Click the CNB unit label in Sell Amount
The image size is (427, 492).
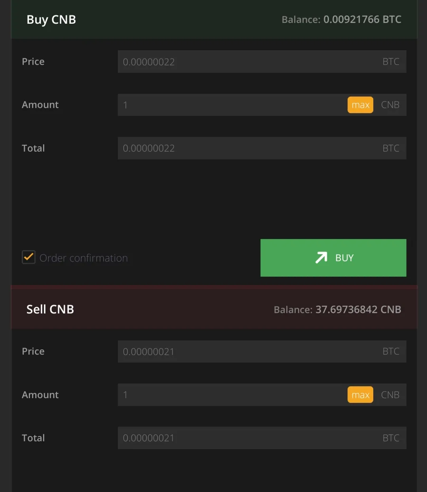390,395
